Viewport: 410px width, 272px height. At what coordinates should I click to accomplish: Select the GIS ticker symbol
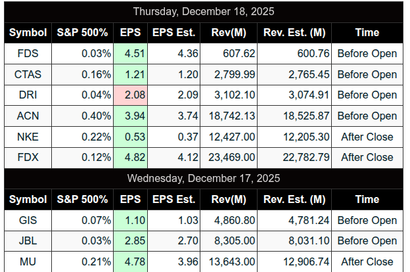click(28, 220)
